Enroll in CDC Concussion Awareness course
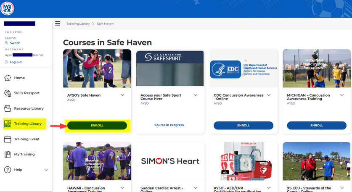This screenshot has width=352, height=192. 243,125
